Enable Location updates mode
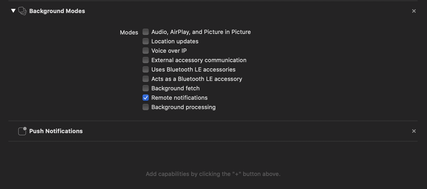Image resolution: width=427 pixels, height=189 pixels. pos(146,41)
